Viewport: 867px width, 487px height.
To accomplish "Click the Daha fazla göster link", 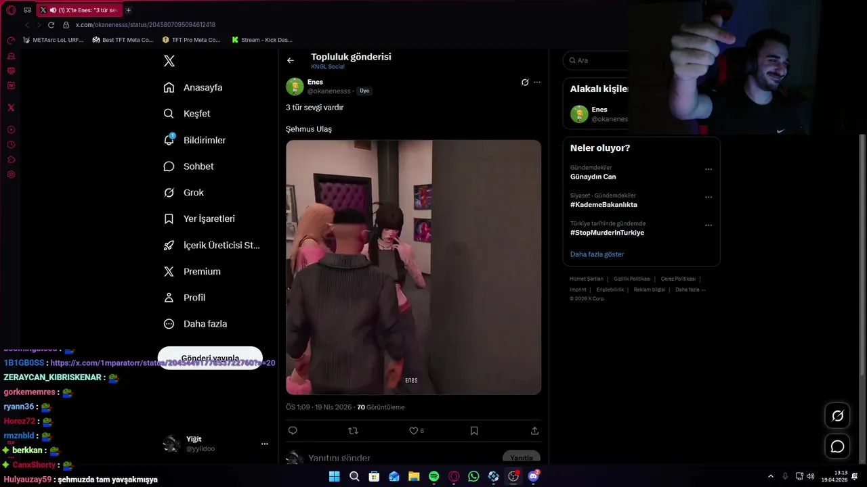I will tap(597, 254).
